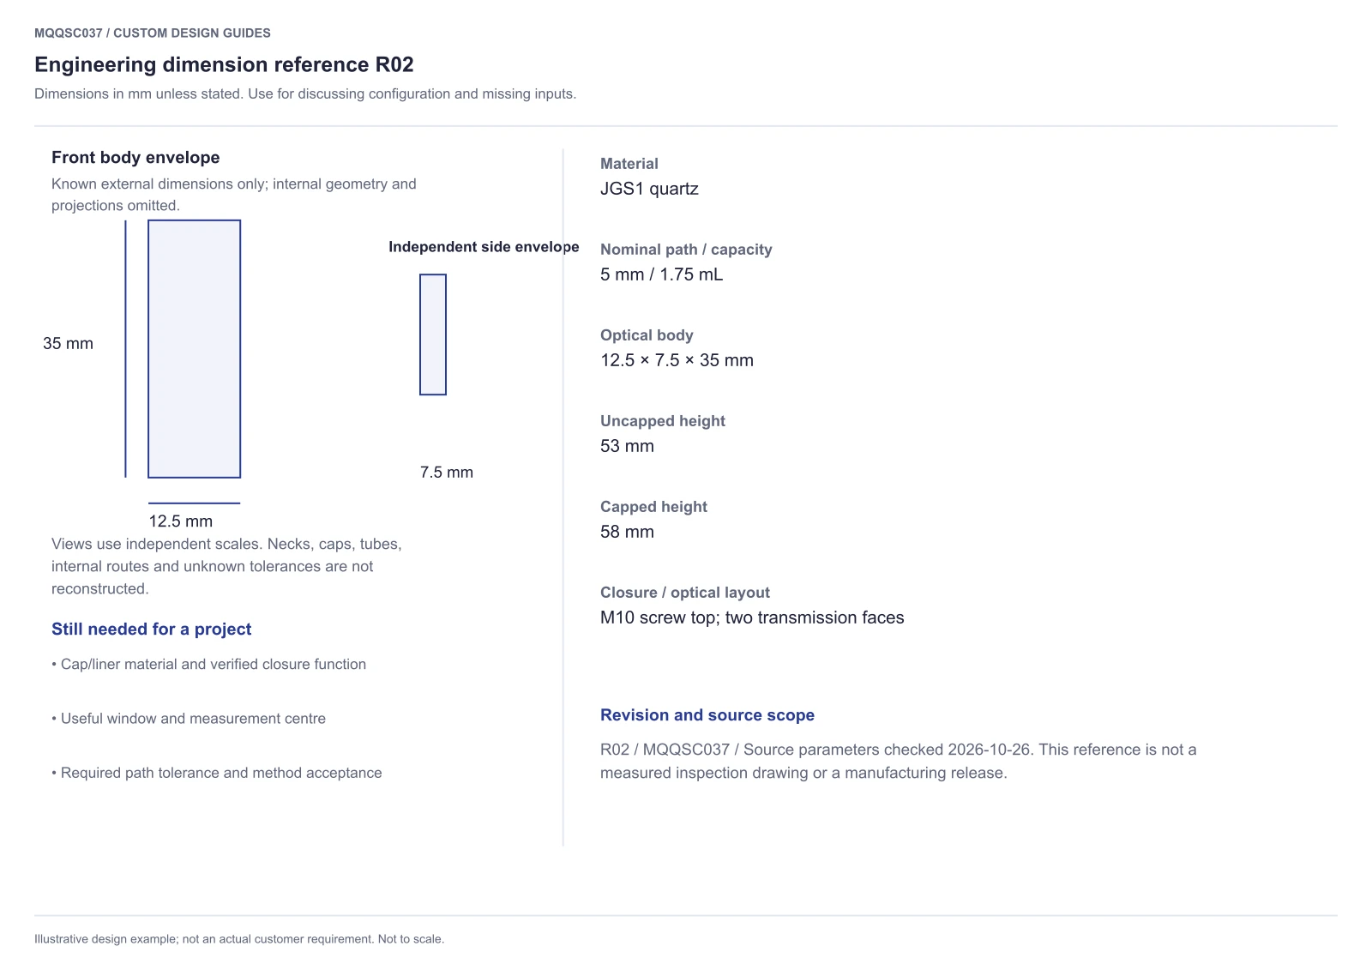The width and height of the screenshot is (1372, 970).
Task: Select the 'Material' field label
Action: 629,164
